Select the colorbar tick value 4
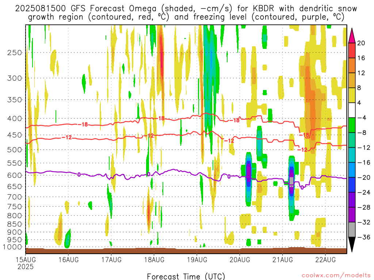This screenshot has width=374, height=280. [x=359, y=103]
